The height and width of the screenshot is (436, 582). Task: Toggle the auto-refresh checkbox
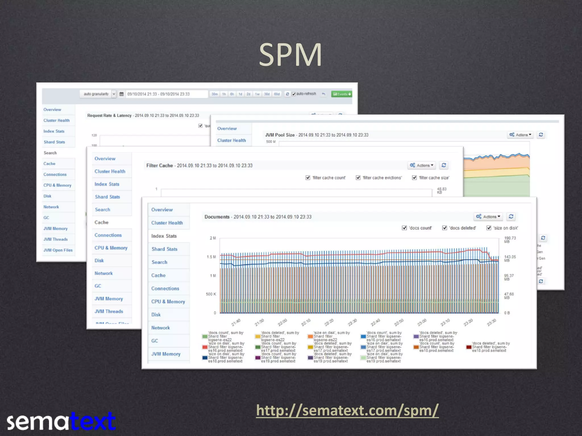[294, 94]
